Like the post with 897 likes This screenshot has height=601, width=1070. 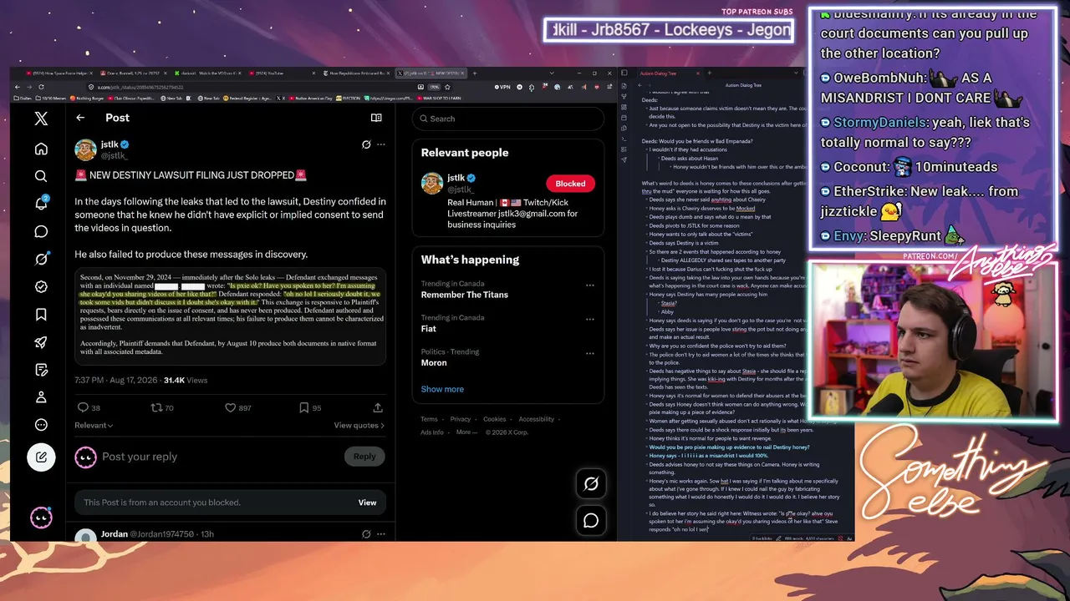point(238,407)
